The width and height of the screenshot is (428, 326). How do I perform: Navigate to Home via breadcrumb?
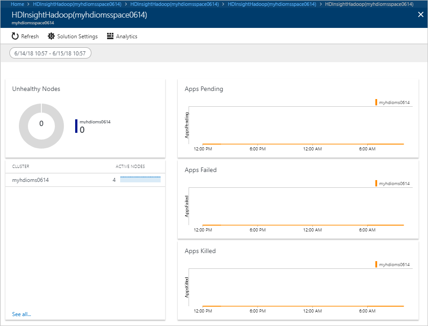pyautogui.click(x=17, y=4)
